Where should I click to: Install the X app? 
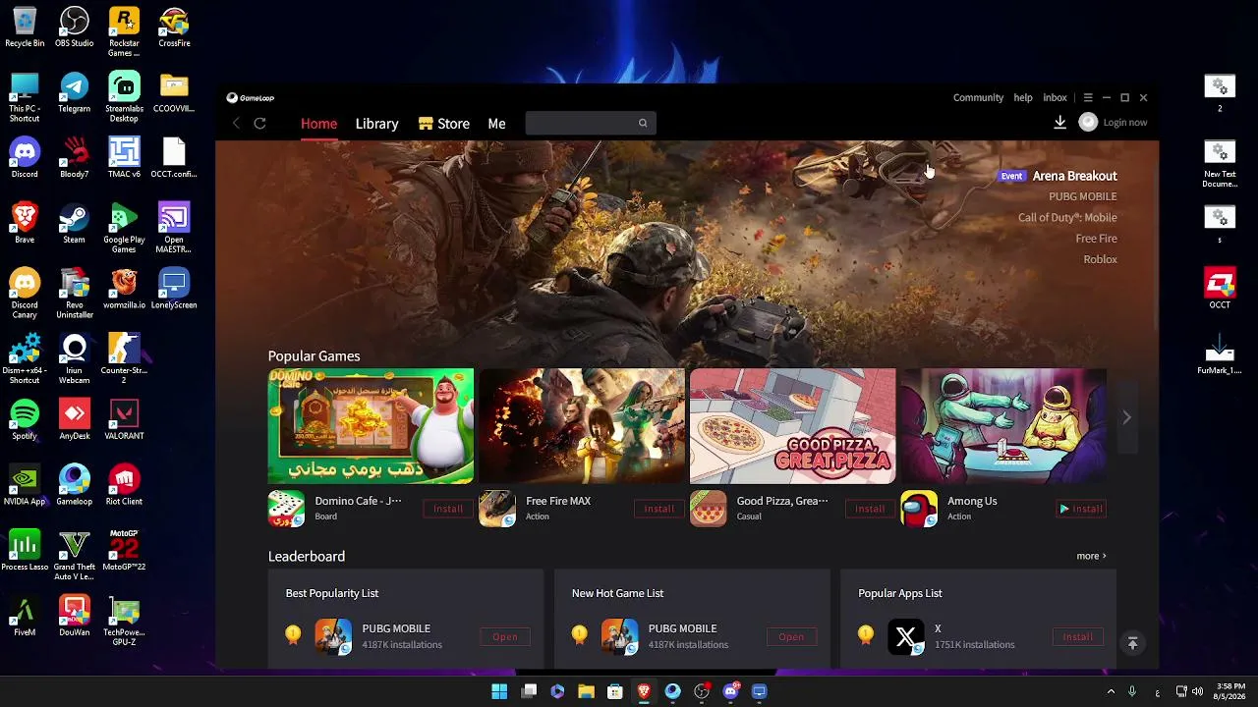coord(1077,636)
